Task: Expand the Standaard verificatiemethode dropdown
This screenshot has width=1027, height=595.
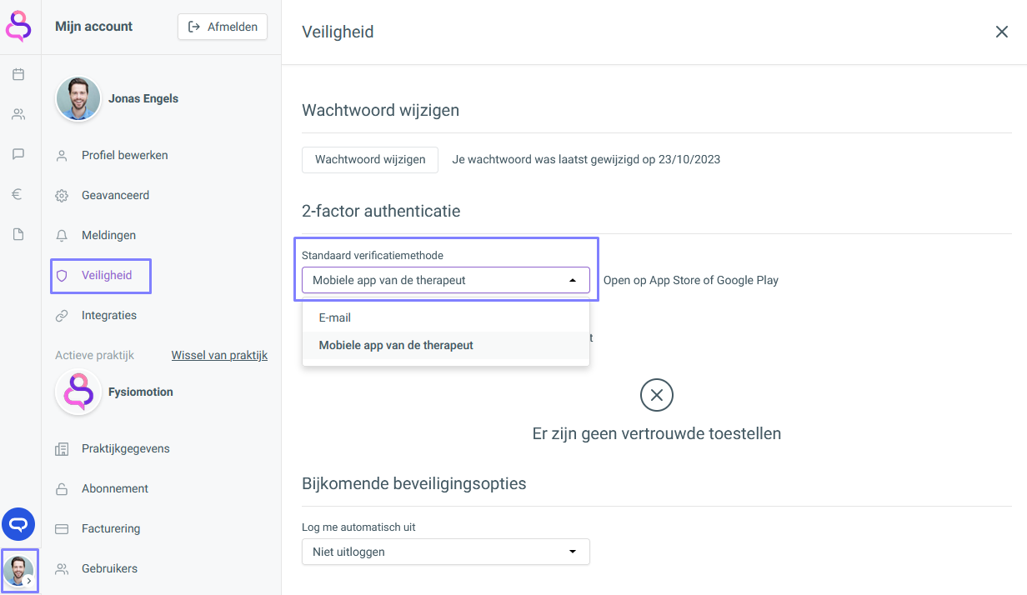Action: click(x=446, y=280)
